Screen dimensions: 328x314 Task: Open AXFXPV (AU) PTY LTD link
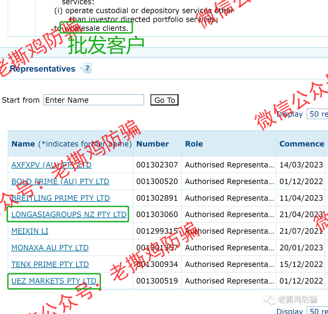coord(51,165)
